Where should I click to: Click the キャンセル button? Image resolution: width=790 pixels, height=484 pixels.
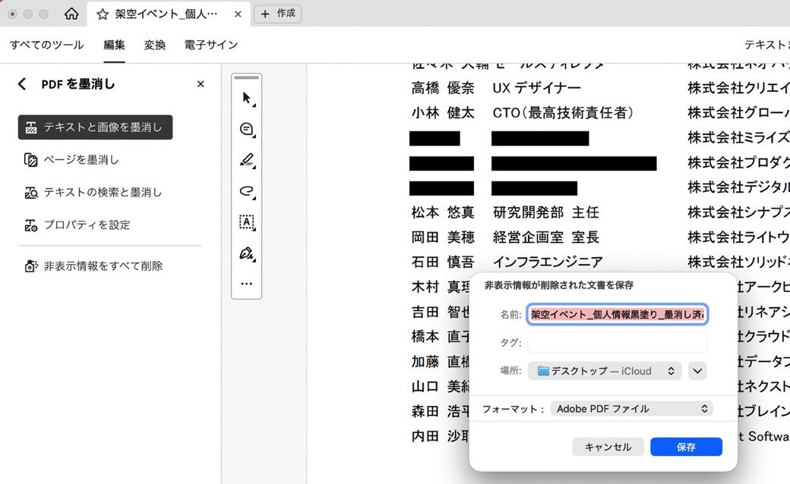608,447
